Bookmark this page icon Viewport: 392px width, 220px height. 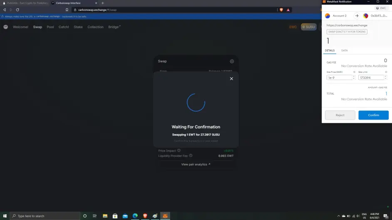[67, 10]
